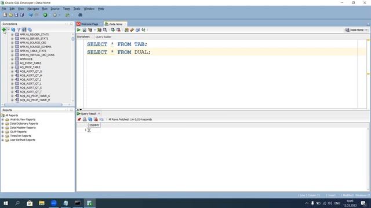371x208 pixels.
Task: Click the Forward navigation icon
Action: 54,15
